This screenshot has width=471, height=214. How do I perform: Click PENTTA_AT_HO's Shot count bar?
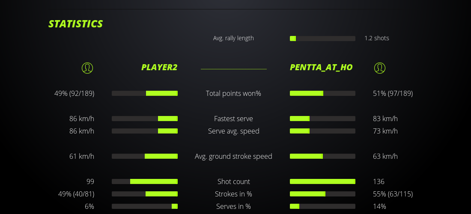coord(322,181)
